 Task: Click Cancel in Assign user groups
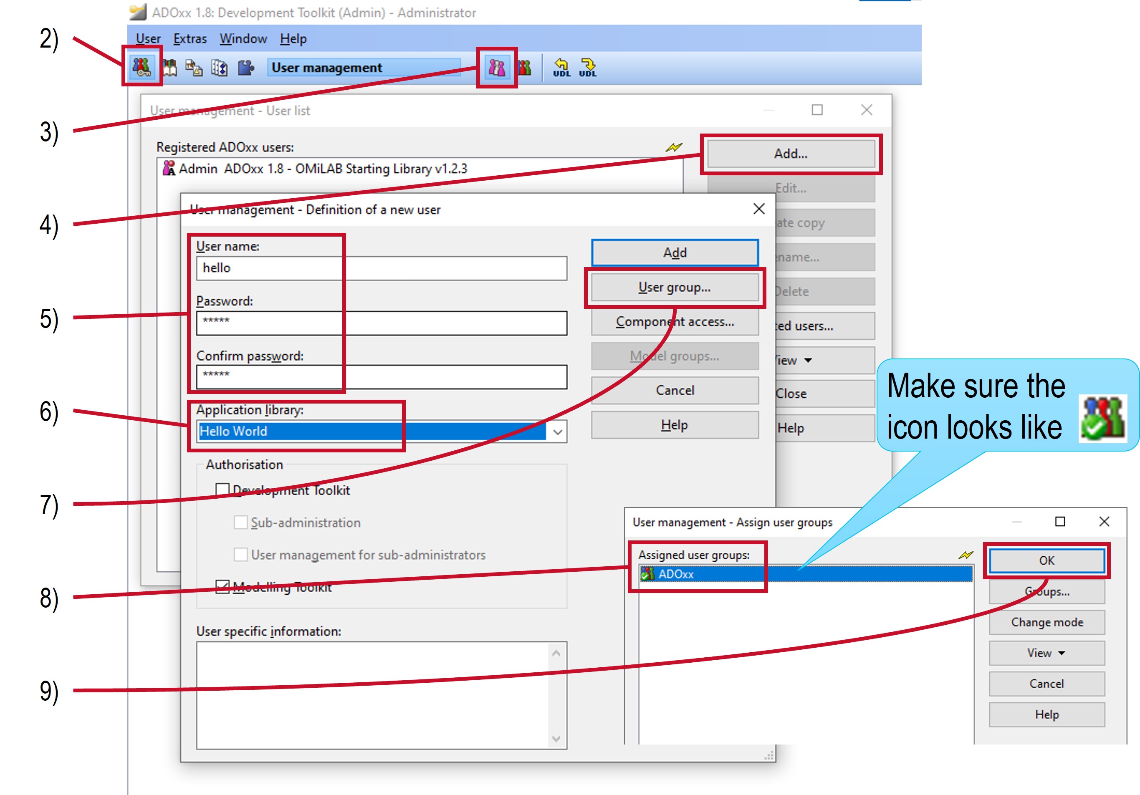[1046, 684]
